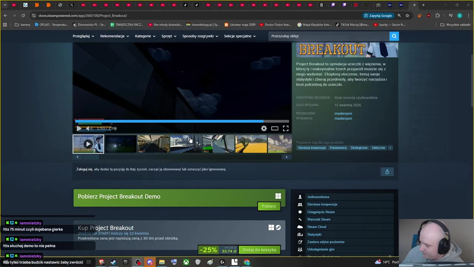Click the Zapytaj Google button

(x=378, y=16)
